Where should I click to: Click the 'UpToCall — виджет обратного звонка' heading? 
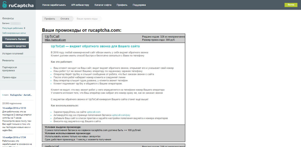coord(95,46)
